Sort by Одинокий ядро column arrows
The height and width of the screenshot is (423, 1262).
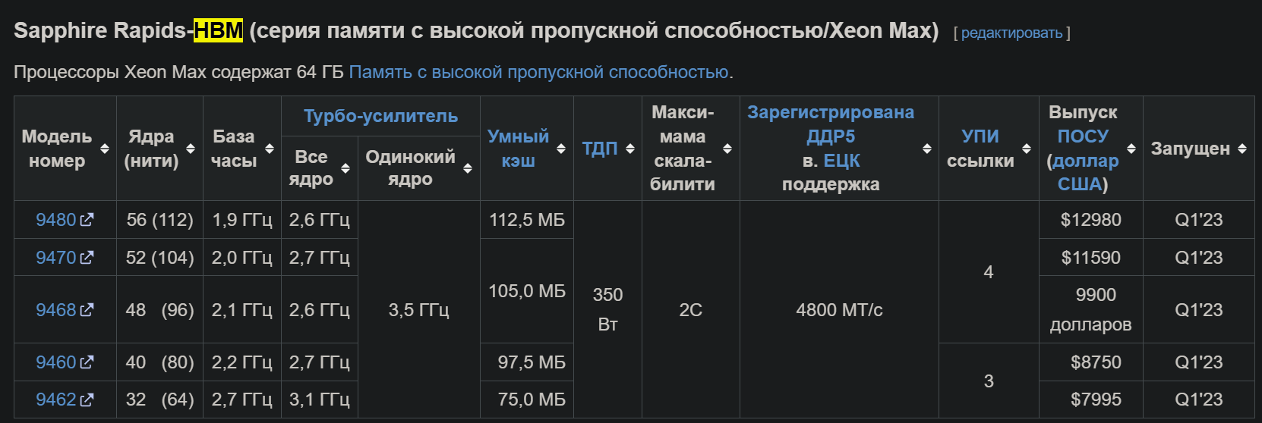[x=468, y=168]
